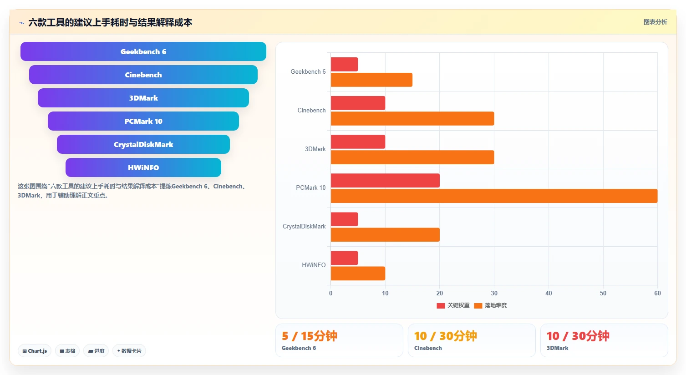Screen dimensions: 686x375
Task: Click the 表格 tag
Action: (67, 351)
